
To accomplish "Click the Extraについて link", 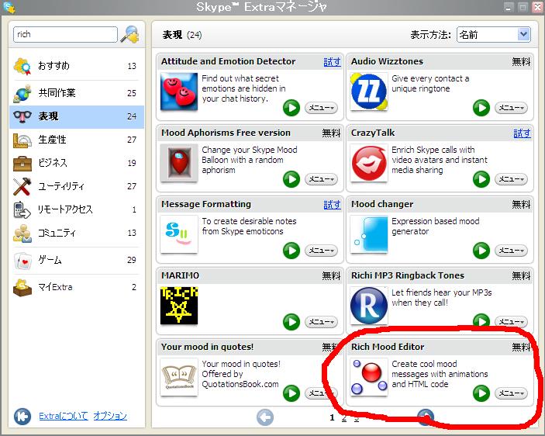I will pyautogui.click(x=64, y=416).
